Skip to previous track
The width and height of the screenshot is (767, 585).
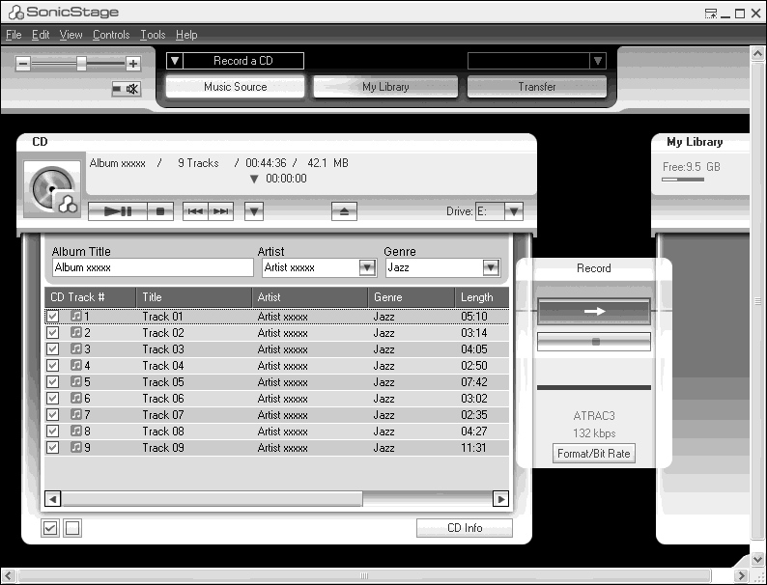(195, 211)
